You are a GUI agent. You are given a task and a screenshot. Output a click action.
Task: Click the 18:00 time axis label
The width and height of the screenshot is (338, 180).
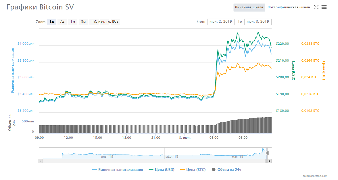tap(126, 138)
